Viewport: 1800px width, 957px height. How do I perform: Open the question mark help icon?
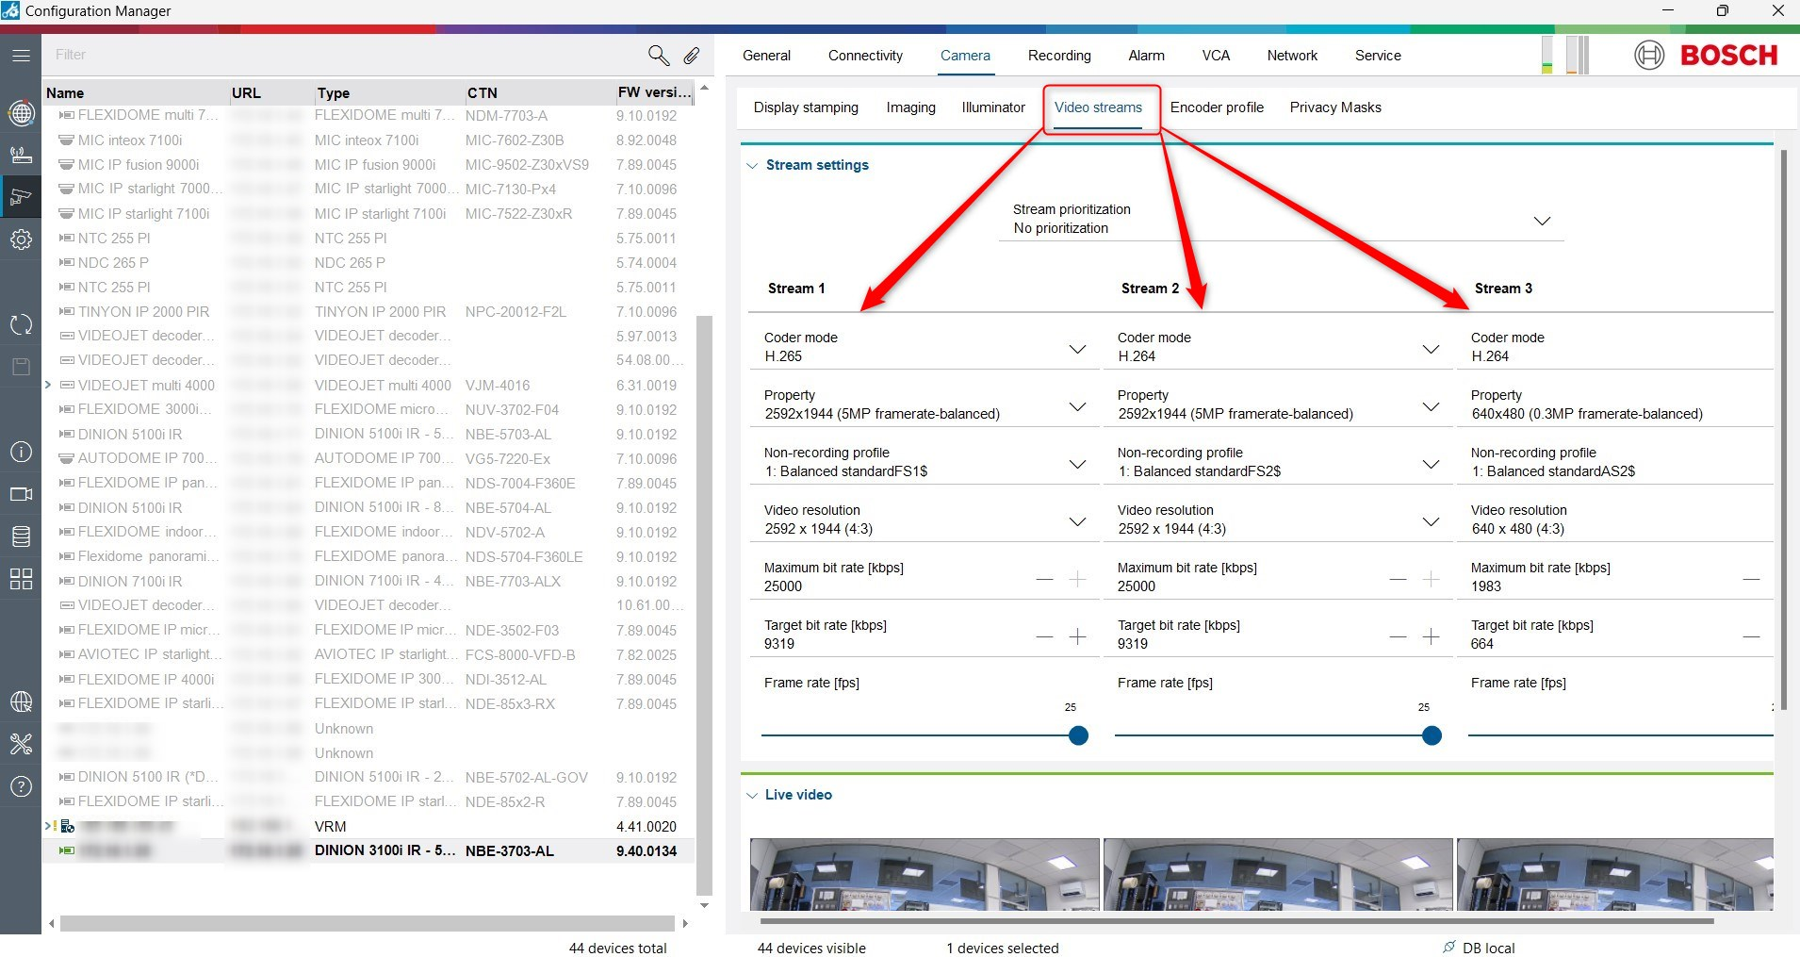pos(21,786)
